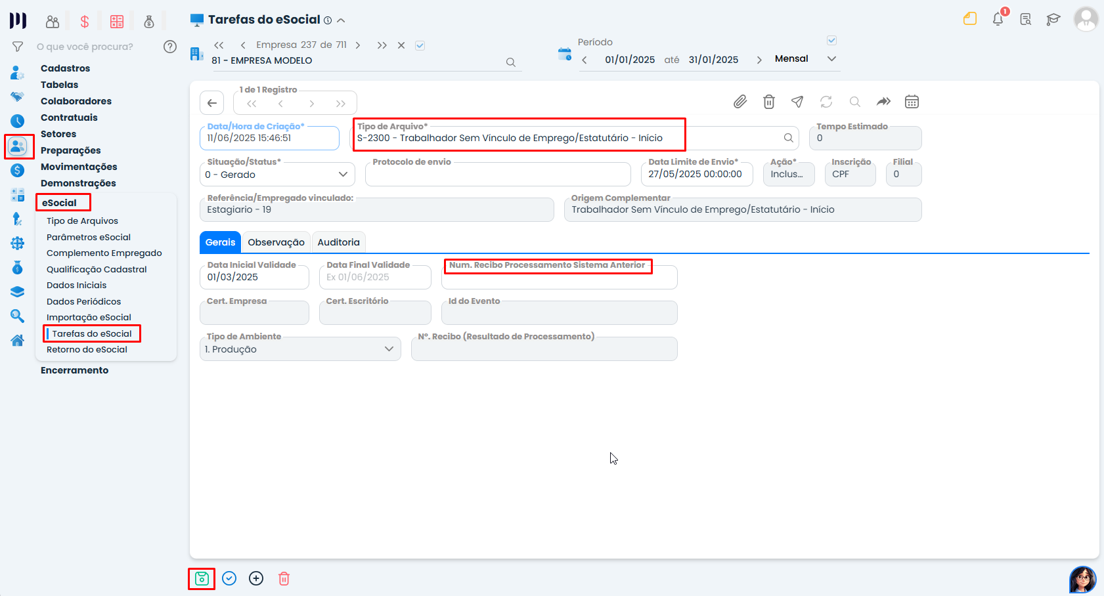Image resolution: width=1104 pixels, height=596 pixels.
Task: Toggle the checkbox above the Período selector
Action: tap(832, 41)
